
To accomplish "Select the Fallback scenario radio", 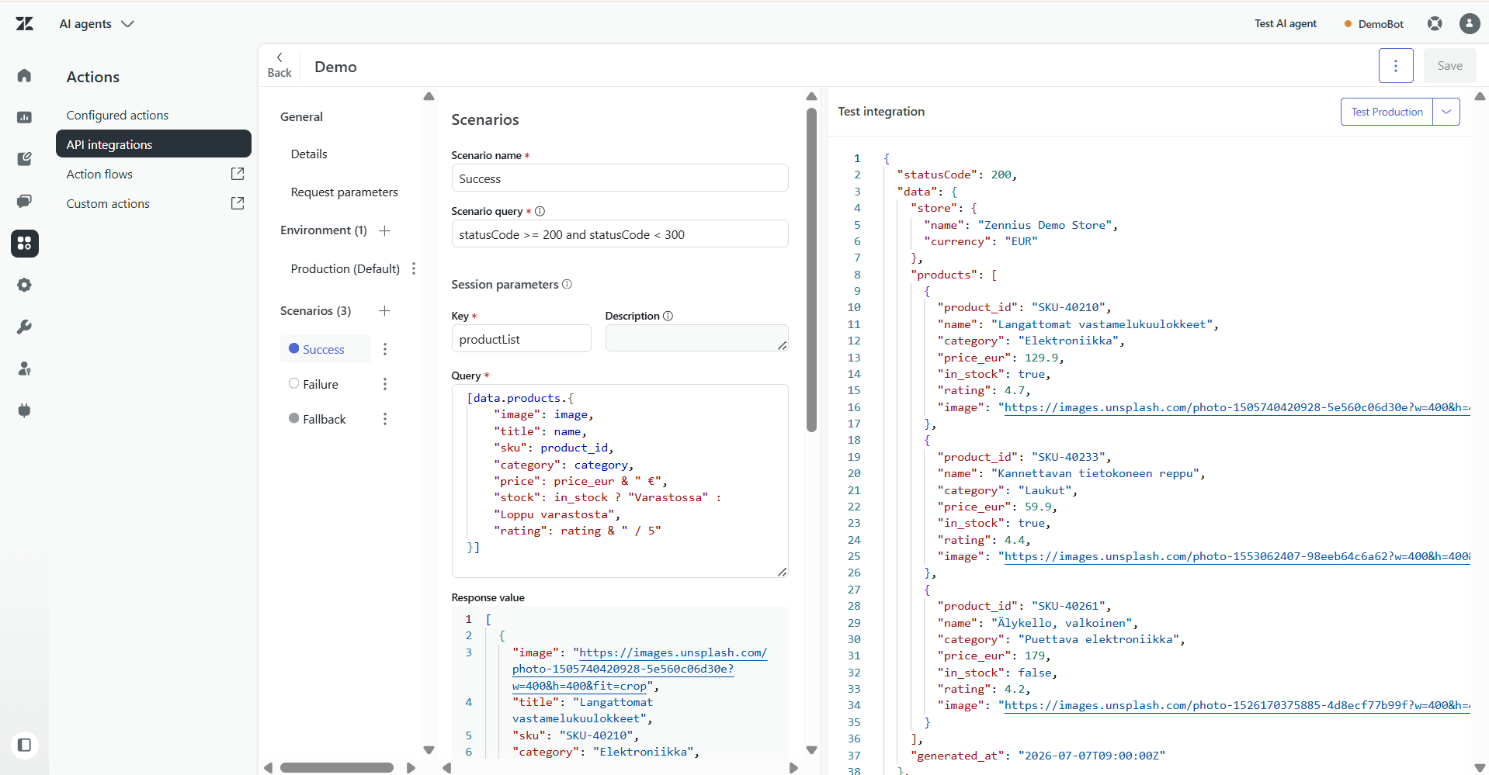I will tap(293, 418).
